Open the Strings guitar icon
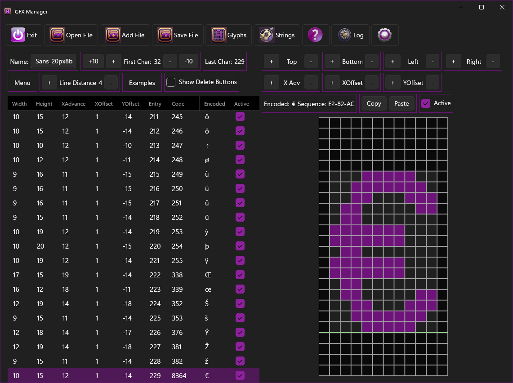513x383 pixels. point(266,35)
